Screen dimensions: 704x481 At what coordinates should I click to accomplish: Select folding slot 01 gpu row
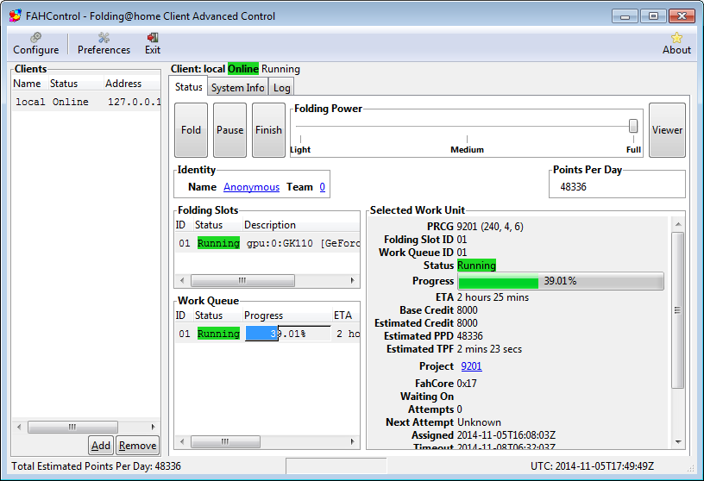click(x=267, y=243)
